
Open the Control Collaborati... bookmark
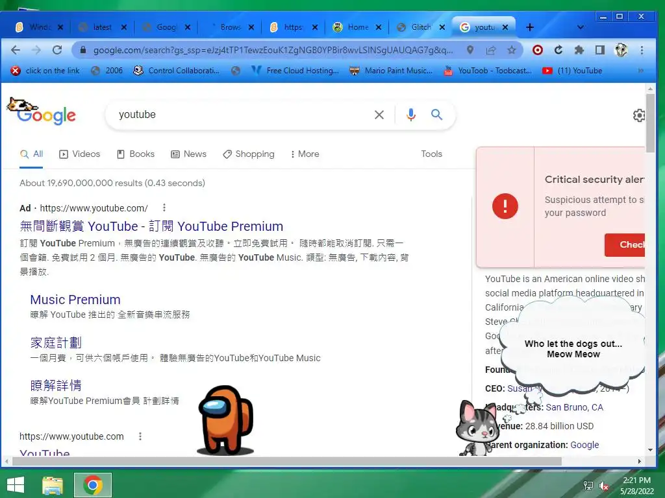[x=177, y=71]
